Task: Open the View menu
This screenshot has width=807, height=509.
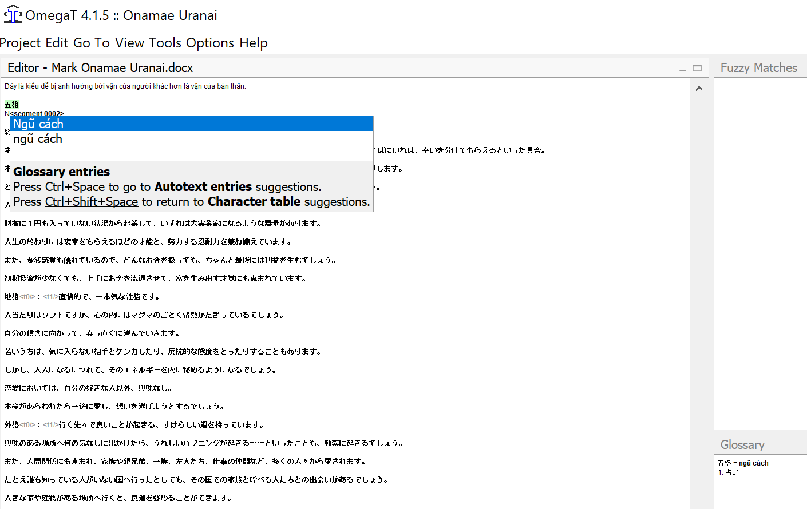Action: pos(129,43)
